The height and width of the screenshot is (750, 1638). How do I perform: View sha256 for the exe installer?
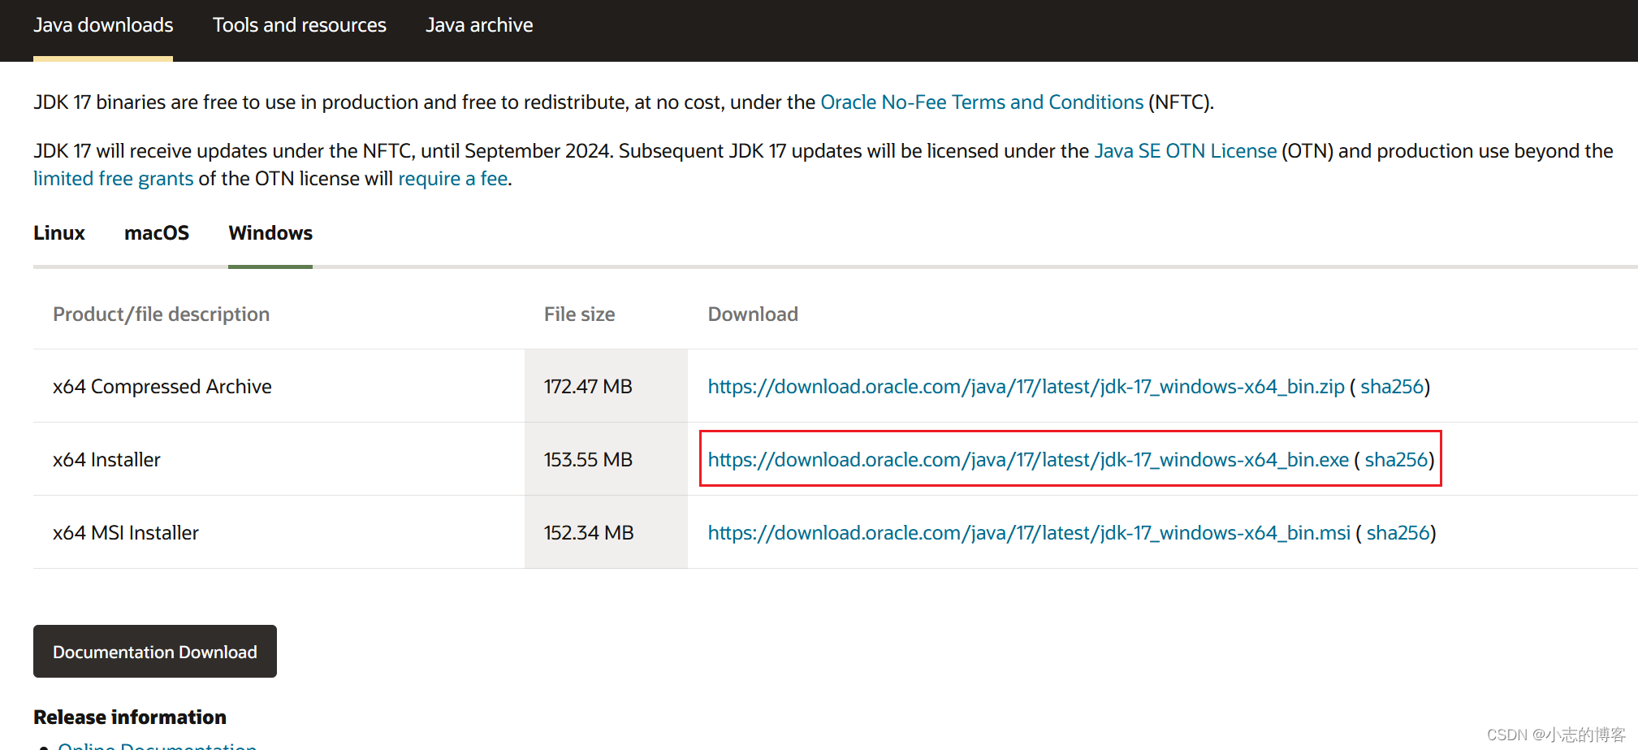(x=1396, y=460)
